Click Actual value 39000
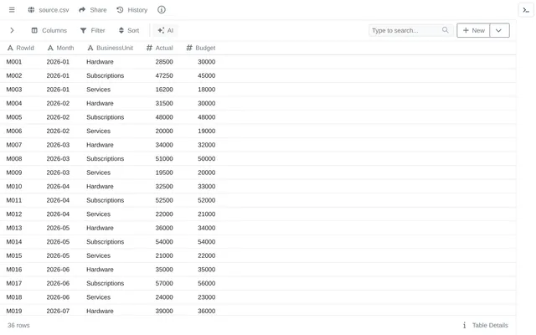 tap(164, 311)
